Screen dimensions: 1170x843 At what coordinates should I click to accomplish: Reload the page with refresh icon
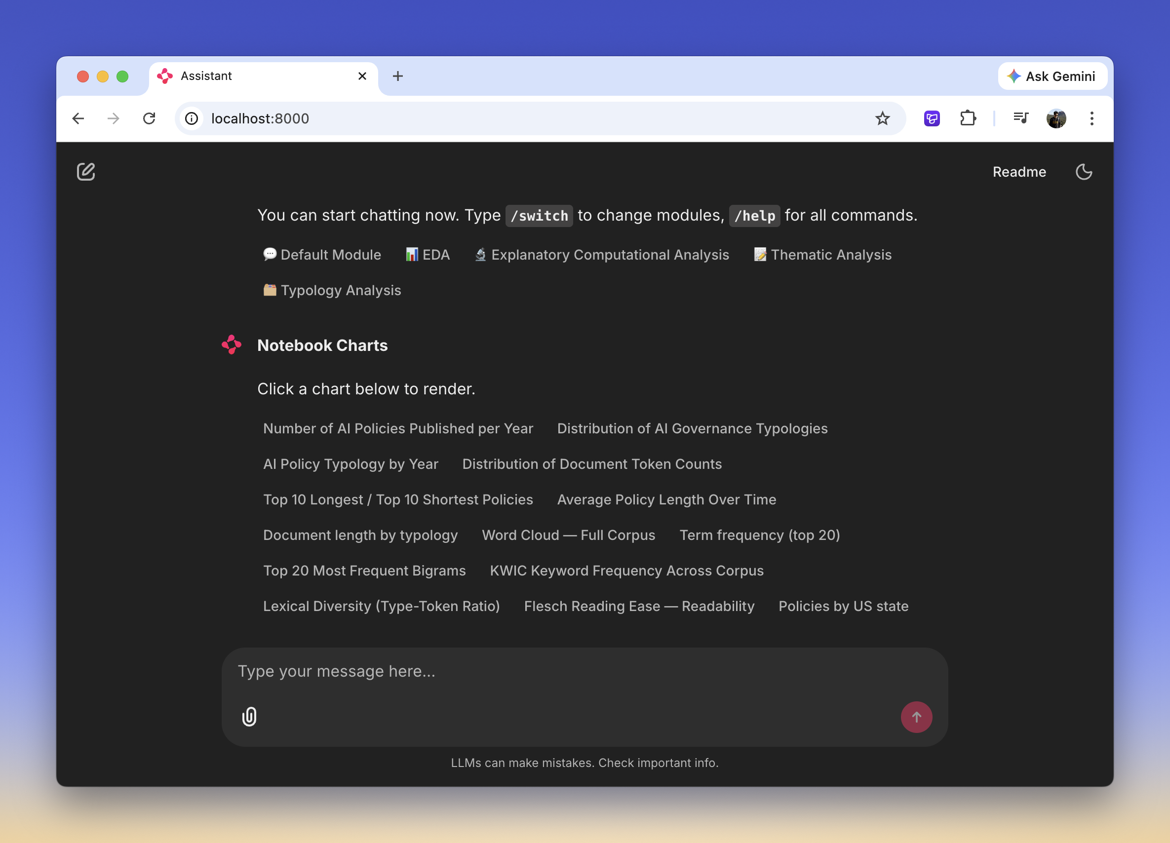pyautogui.click(x=149, y=118)
